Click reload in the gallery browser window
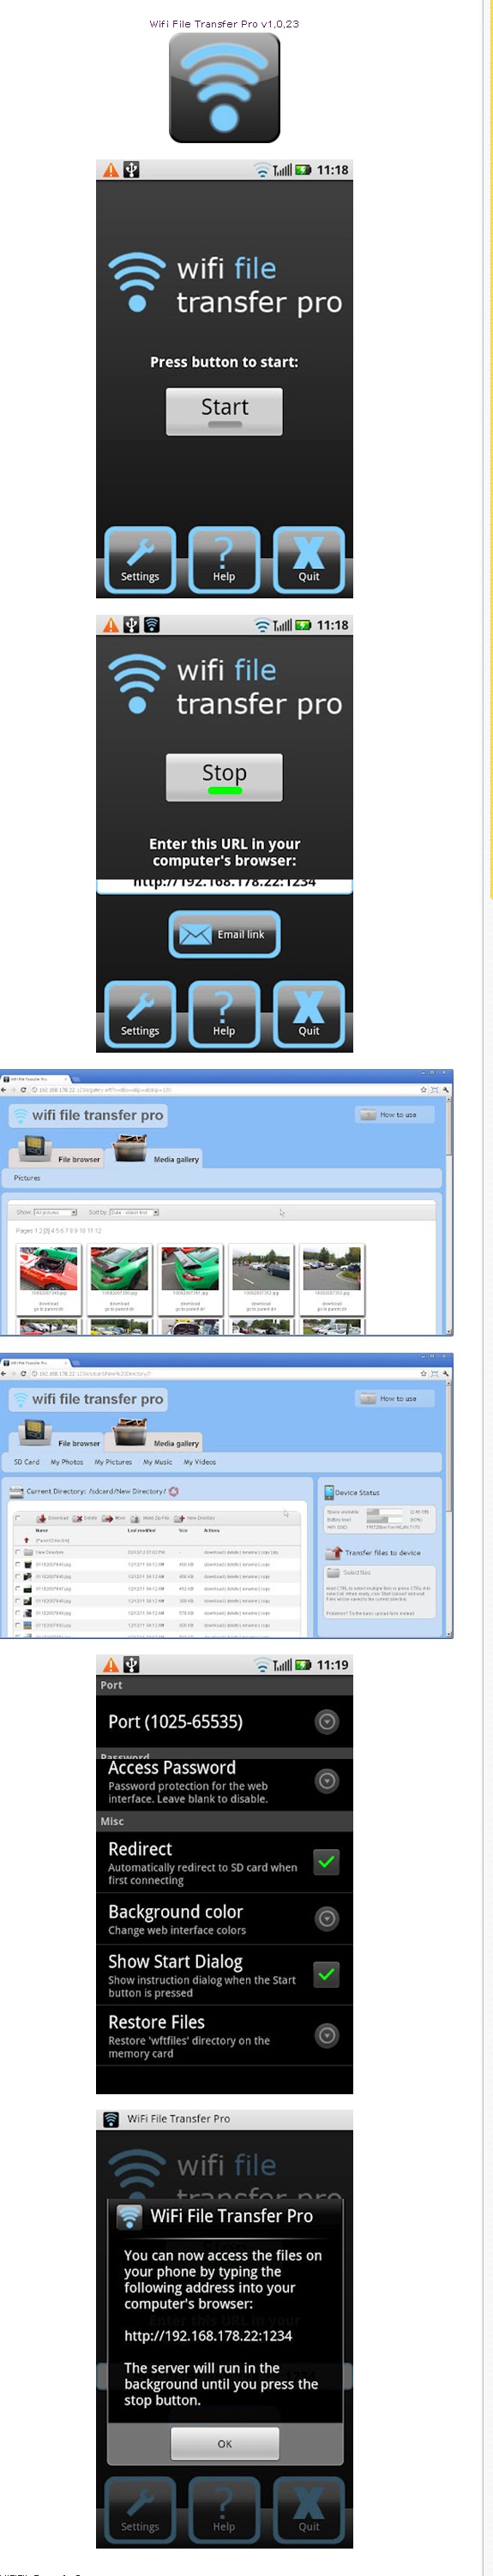This screenshot has height=2576, width=493. point(23,1090)
